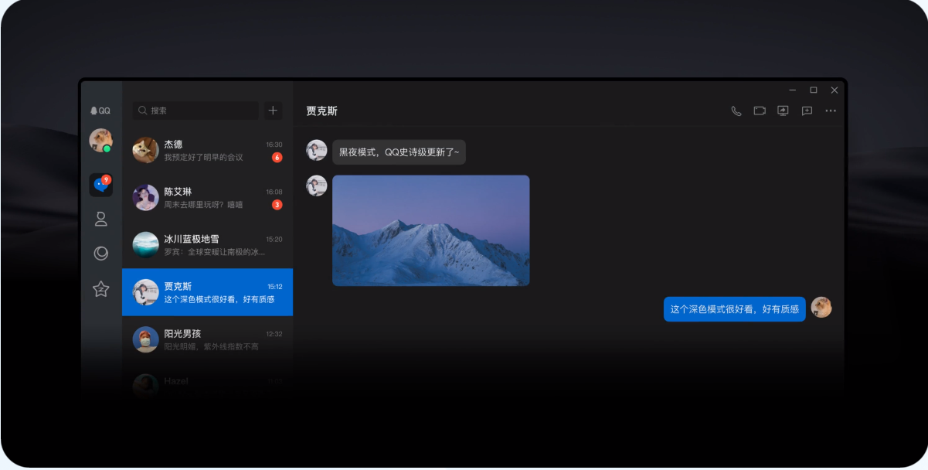Launch a group chat from the toolbar

click(x=806, y=111)
